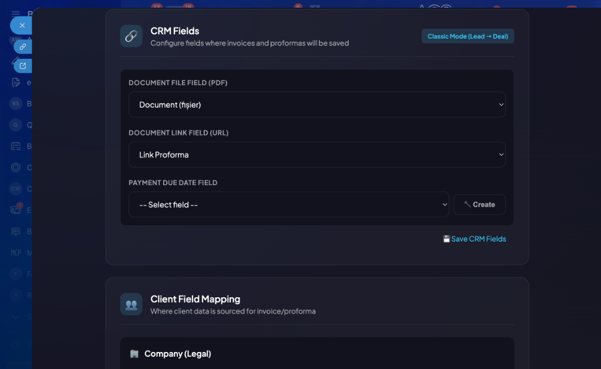Click the Company (Legal) building icon

coord(134,354)
